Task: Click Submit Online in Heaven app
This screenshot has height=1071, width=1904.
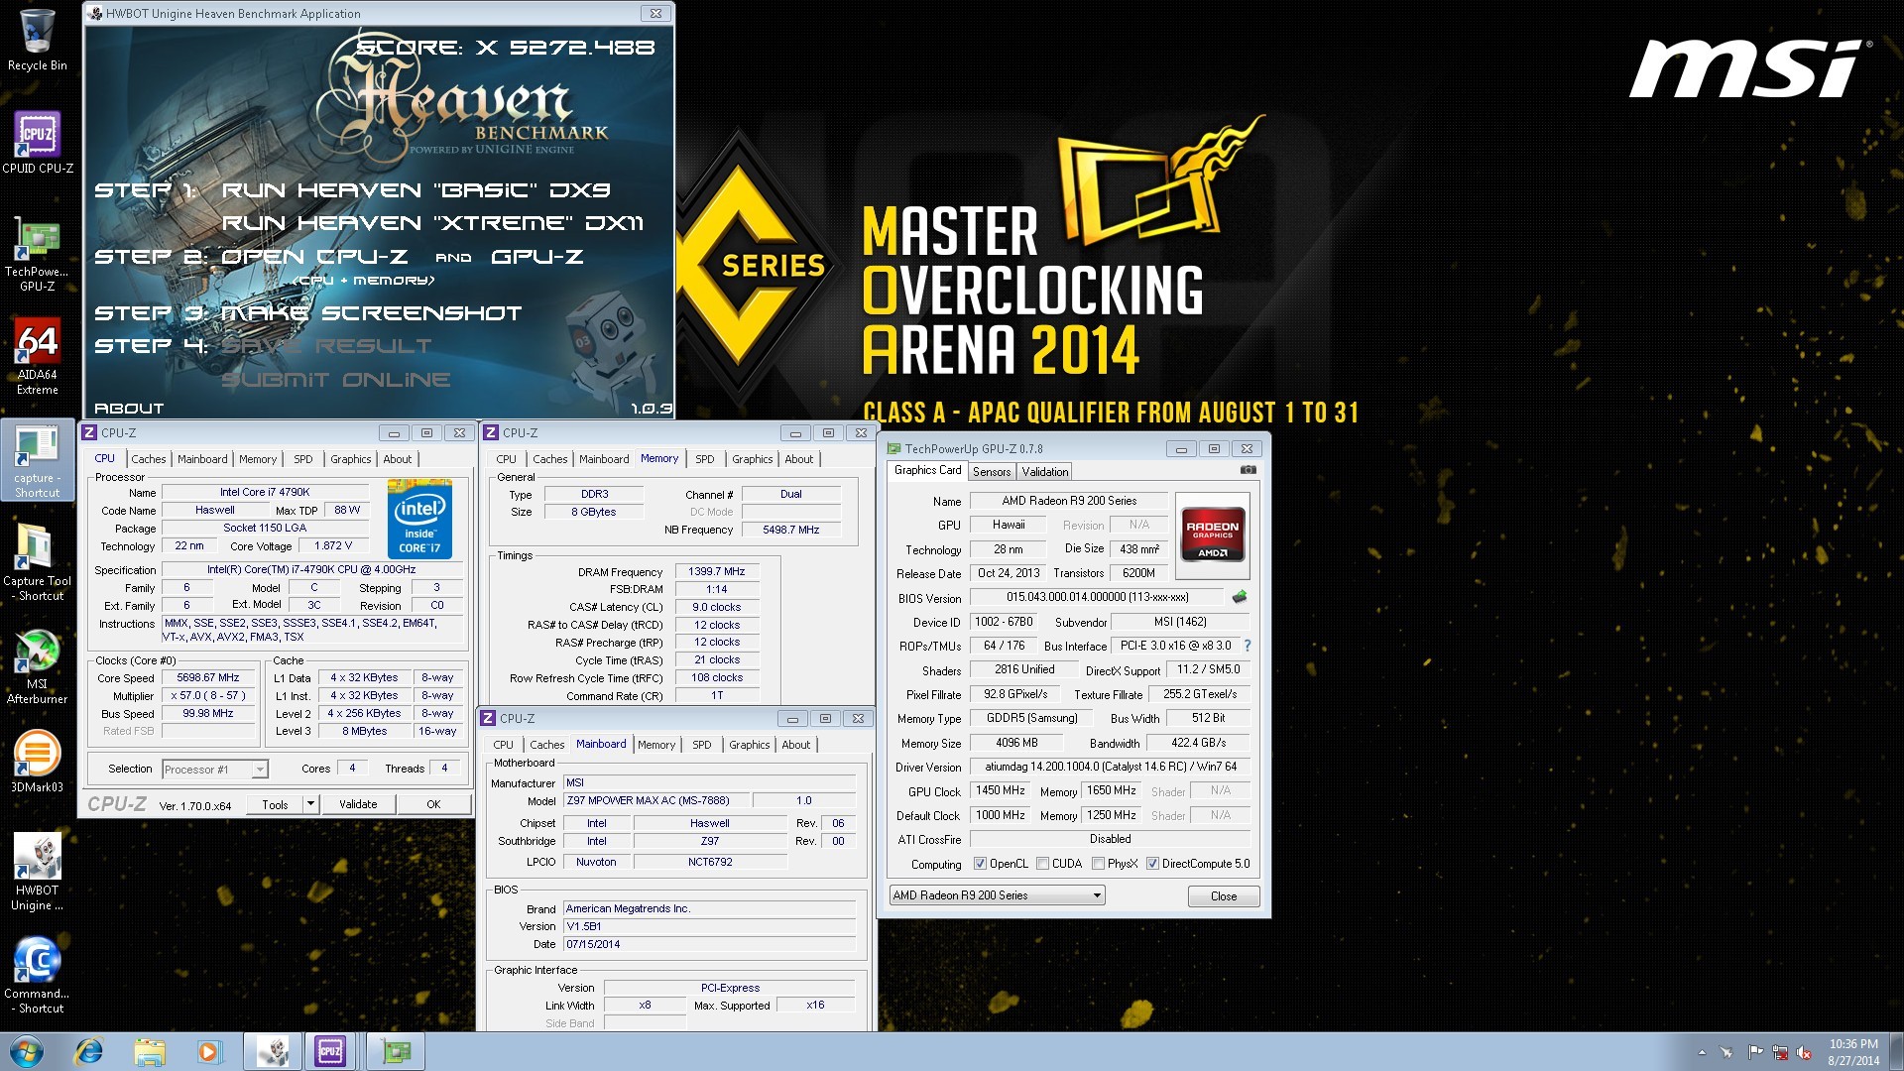Action: click(335, 380)
